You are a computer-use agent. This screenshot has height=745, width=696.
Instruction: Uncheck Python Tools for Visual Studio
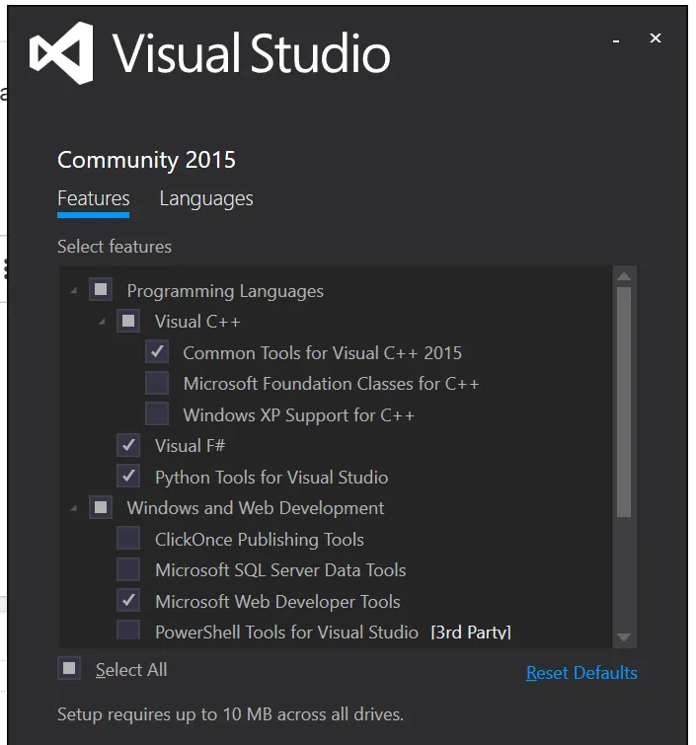point(128,476)
